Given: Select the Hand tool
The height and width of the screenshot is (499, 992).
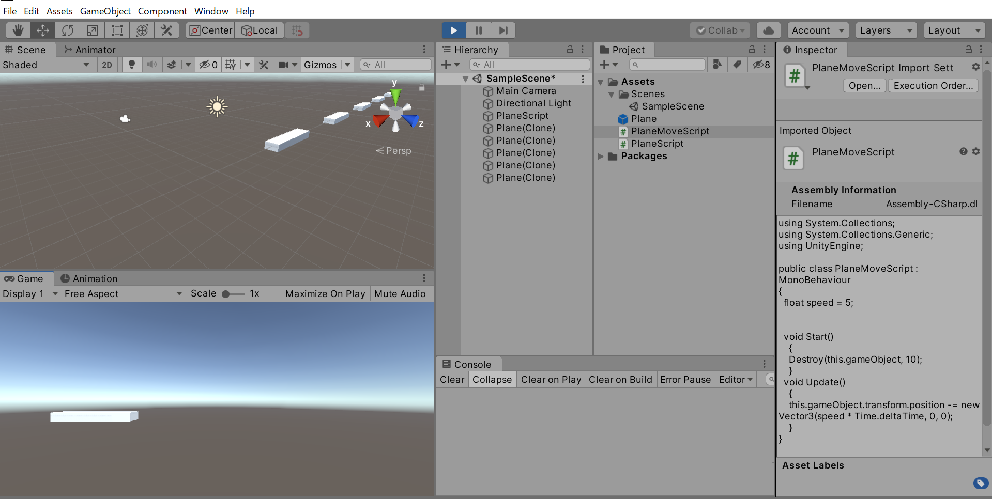Looking at the screenshot, I should (18, 30).
